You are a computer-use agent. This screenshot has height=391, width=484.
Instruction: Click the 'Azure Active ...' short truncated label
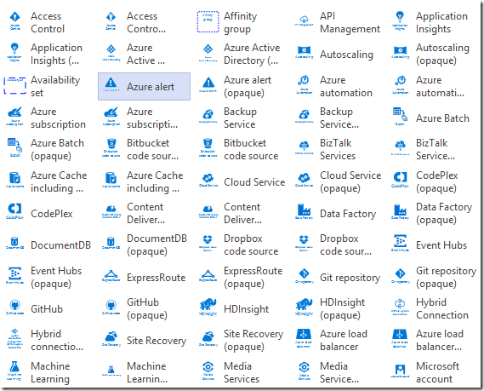pos(145,54)
